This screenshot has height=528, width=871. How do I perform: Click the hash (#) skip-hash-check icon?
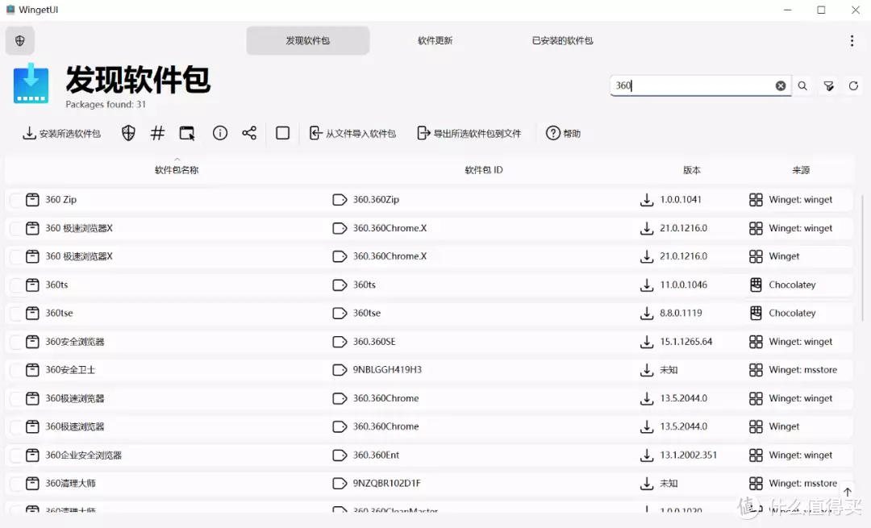pyautogui.click(x=158, y=133)
